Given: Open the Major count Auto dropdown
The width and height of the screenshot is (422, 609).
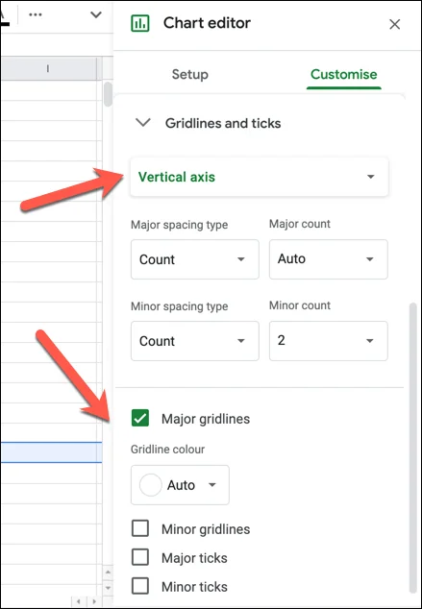Looking at the screenshot, I should coord(329,259).
